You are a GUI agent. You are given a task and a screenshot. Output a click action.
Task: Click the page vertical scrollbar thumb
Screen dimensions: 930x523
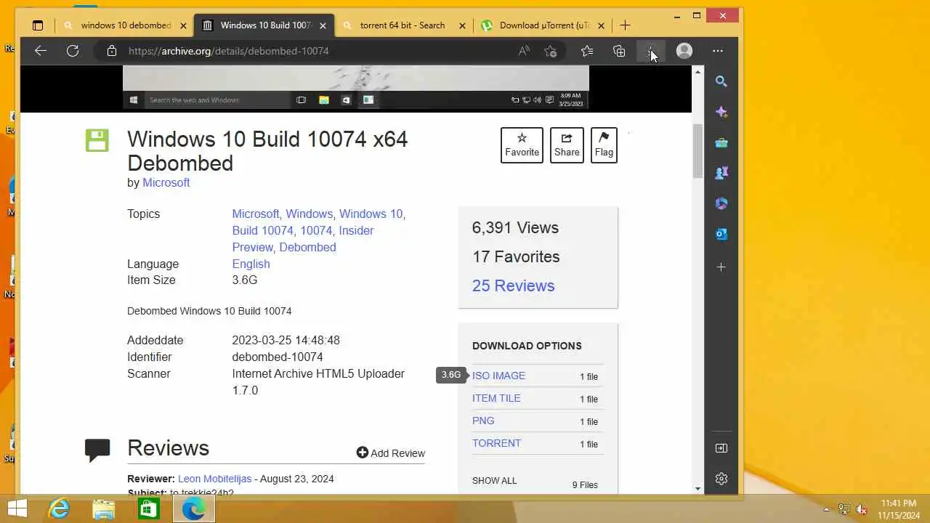click(x=697, y=150)
